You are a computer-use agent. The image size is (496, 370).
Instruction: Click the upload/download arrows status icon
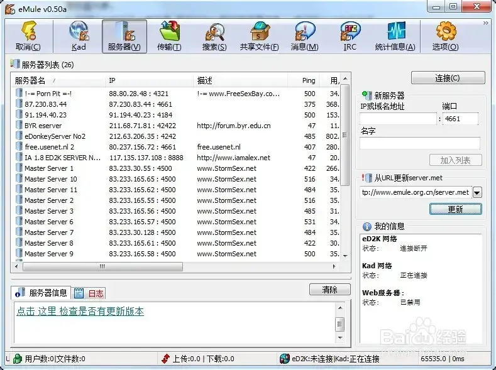(x=165, y=359)
